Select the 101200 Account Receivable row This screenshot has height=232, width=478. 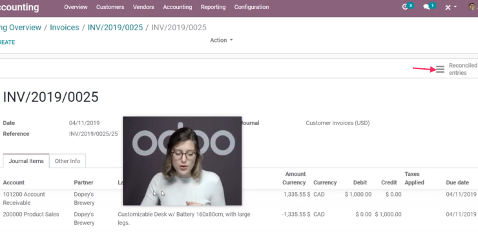(239, 198)
